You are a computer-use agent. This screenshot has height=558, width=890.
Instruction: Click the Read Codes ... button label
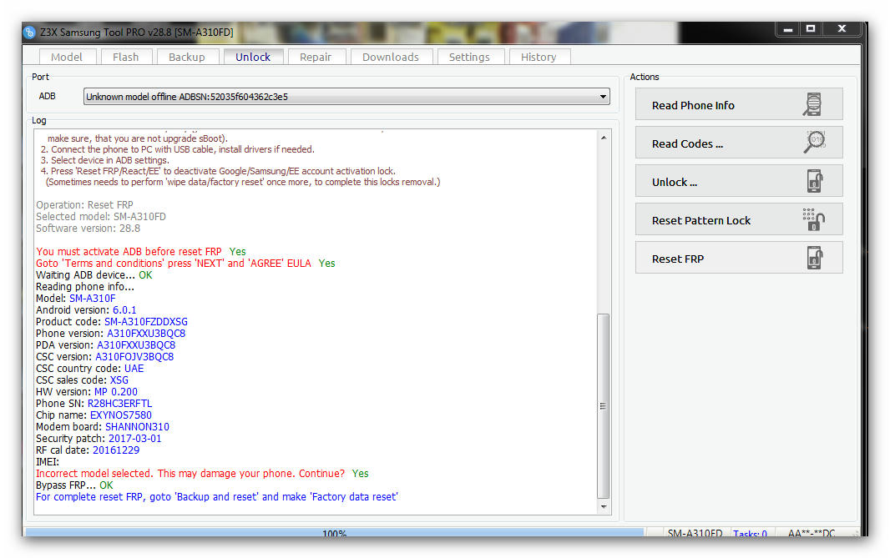point(687,144)
